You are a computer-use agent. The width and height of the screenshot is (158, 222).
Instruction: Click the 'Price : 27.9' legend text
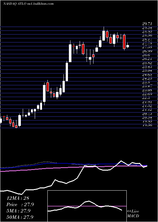tap(20, 205)
